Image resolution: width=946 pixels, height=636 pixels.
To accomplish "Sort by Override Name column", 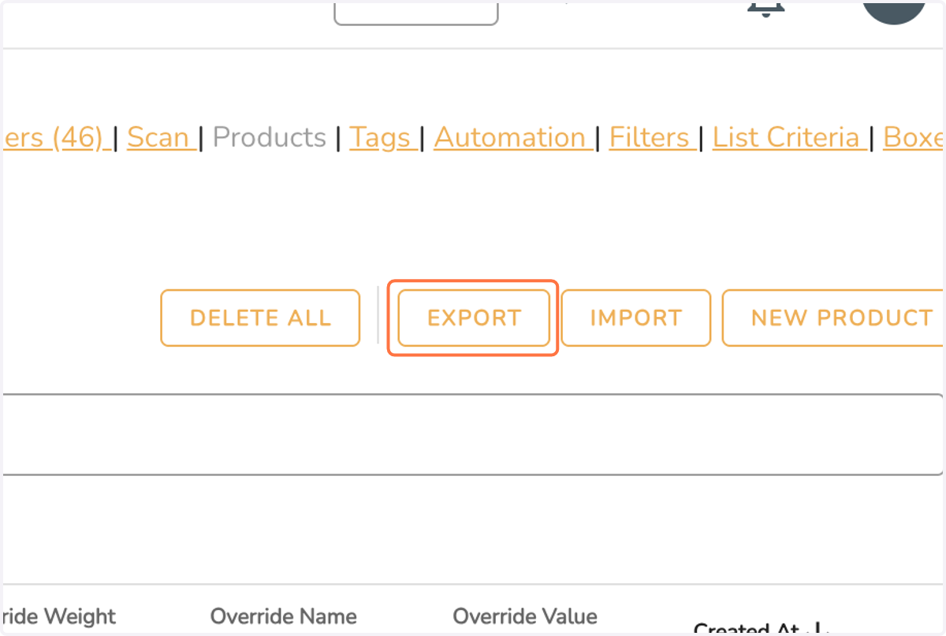I will tap(283, 616).
